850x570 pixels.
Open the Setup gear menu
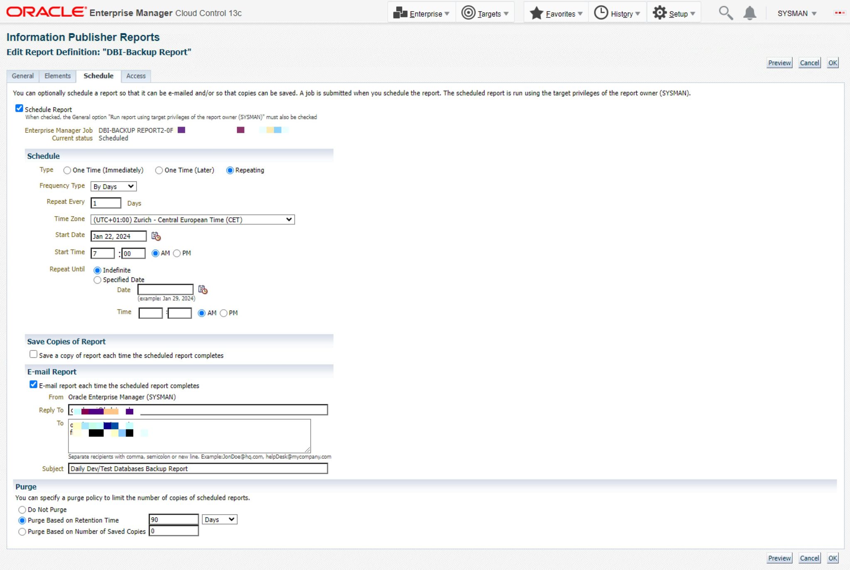tap(659, 13)
